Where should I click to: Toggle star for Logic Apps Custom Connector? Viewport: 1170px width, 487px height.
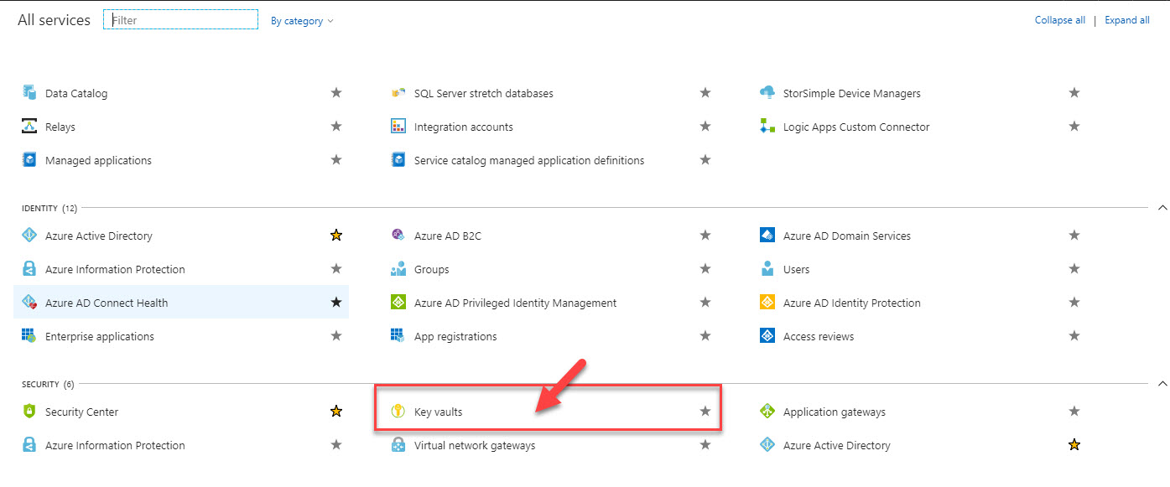tap(1074, 127)
